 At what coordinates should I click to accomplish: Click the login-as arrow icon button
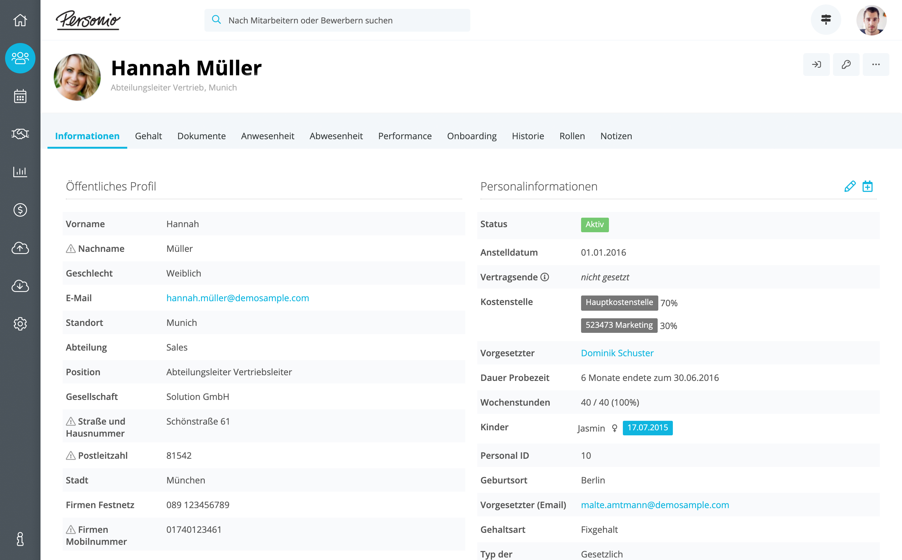(817, 65)
